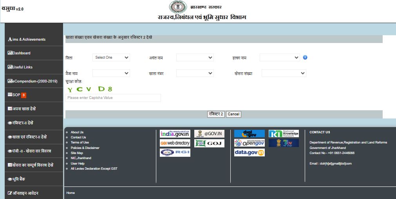Open Useful Links in the sidebar
This screenshot has height=199, width=396.
(x=34, y=67)
